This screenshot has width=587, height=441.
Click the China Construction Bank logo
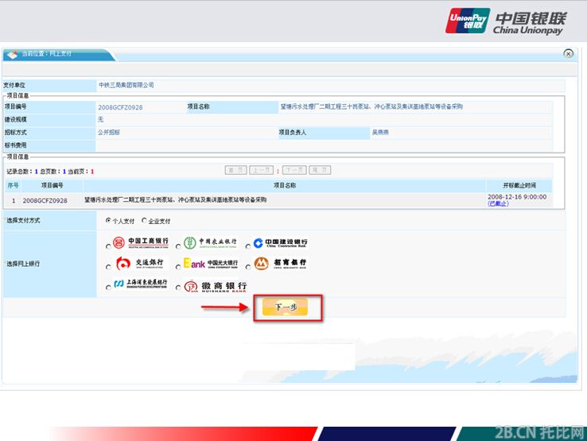click(280, 242)
